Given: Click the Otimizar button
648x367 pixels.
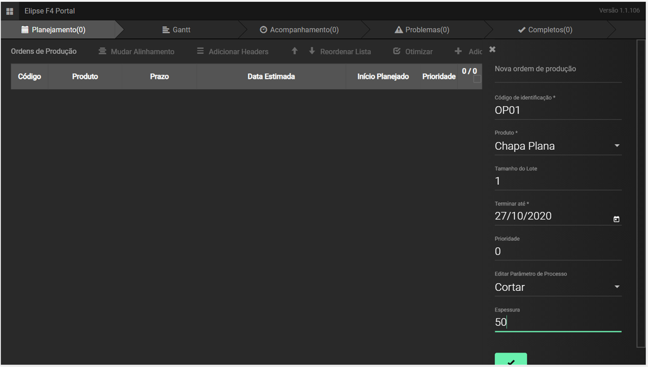Looking at the screenshot, I should coord(413,52).
